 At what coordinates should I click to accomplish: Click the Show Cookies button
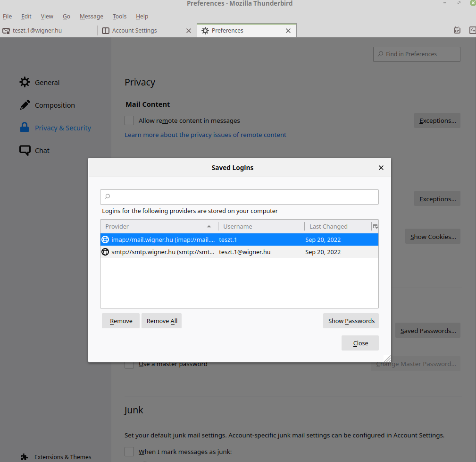(433, 237)
